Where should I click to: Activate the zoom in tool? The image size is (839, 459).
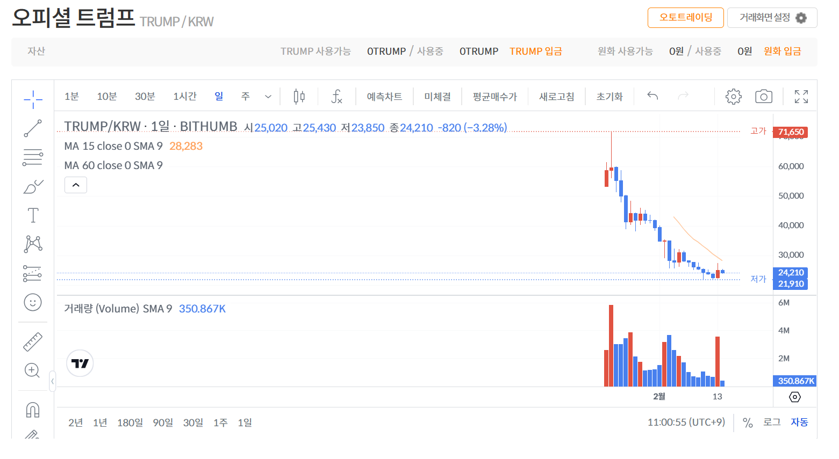tap(33, 370)
